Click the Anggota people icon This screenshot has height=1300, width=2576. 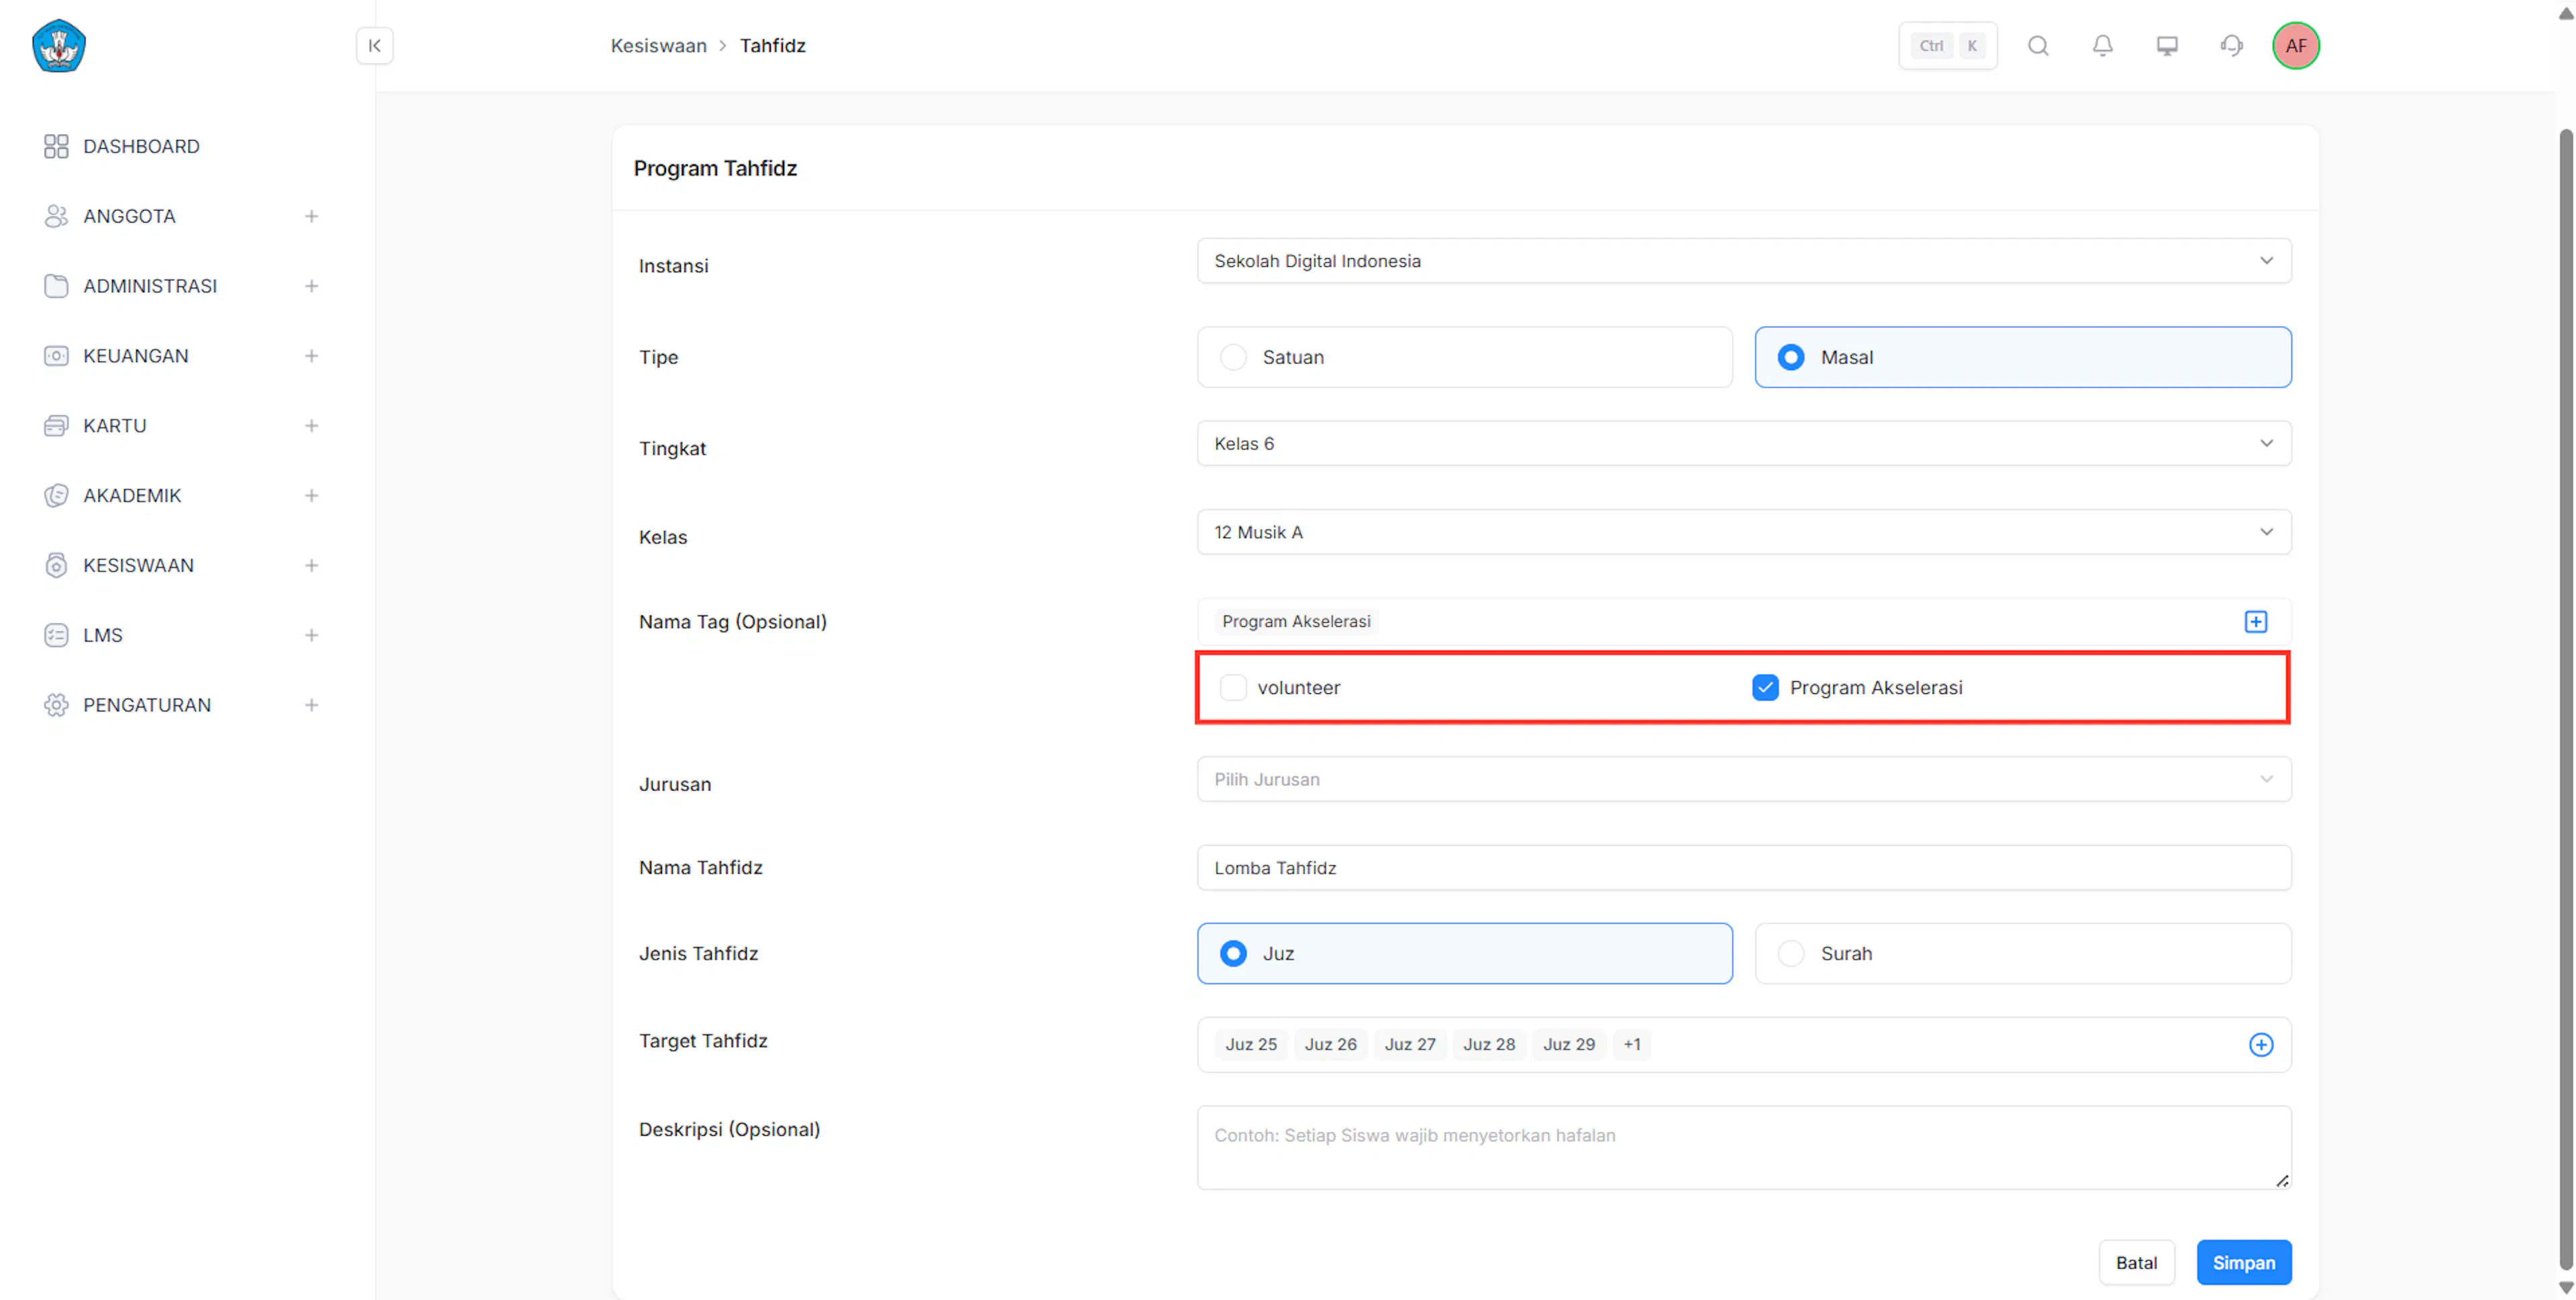point(56,217)
